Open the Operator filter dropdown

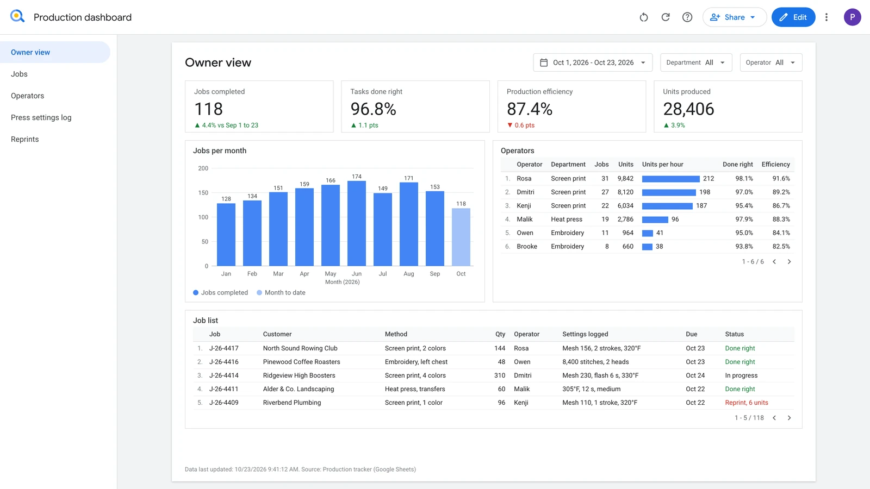(x=771, y=62)
